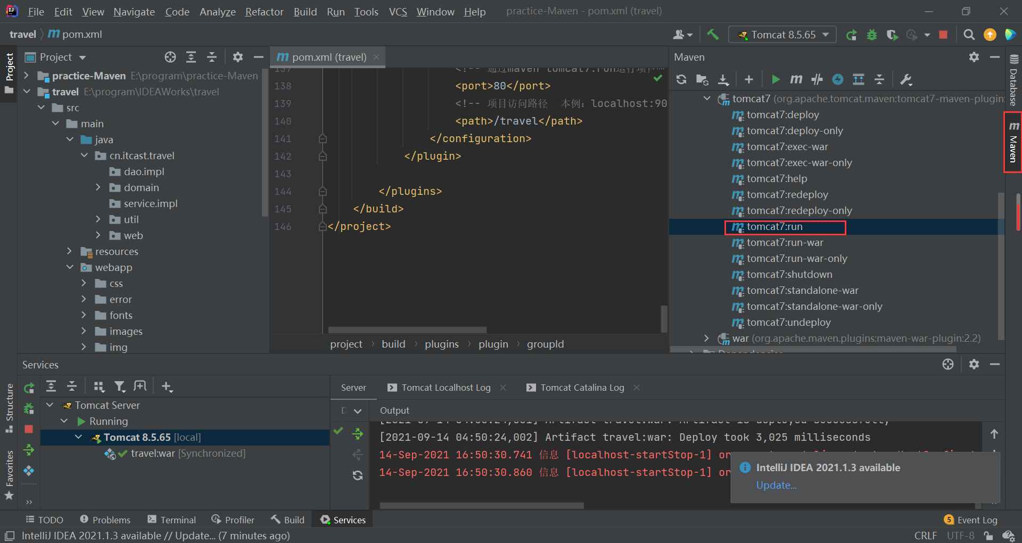Open Add Service plus dropdown
Screen dimensions: 1022x543
point(167,386)
